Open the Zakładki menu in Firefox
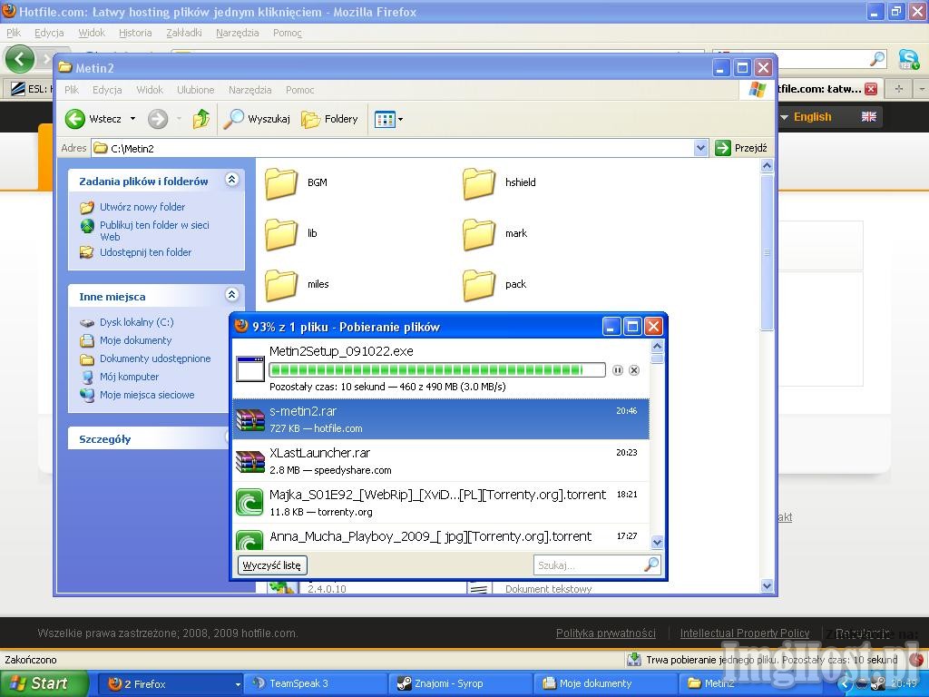Image resolution: width=929 pixels, height=697 pixels. (183, 33)
